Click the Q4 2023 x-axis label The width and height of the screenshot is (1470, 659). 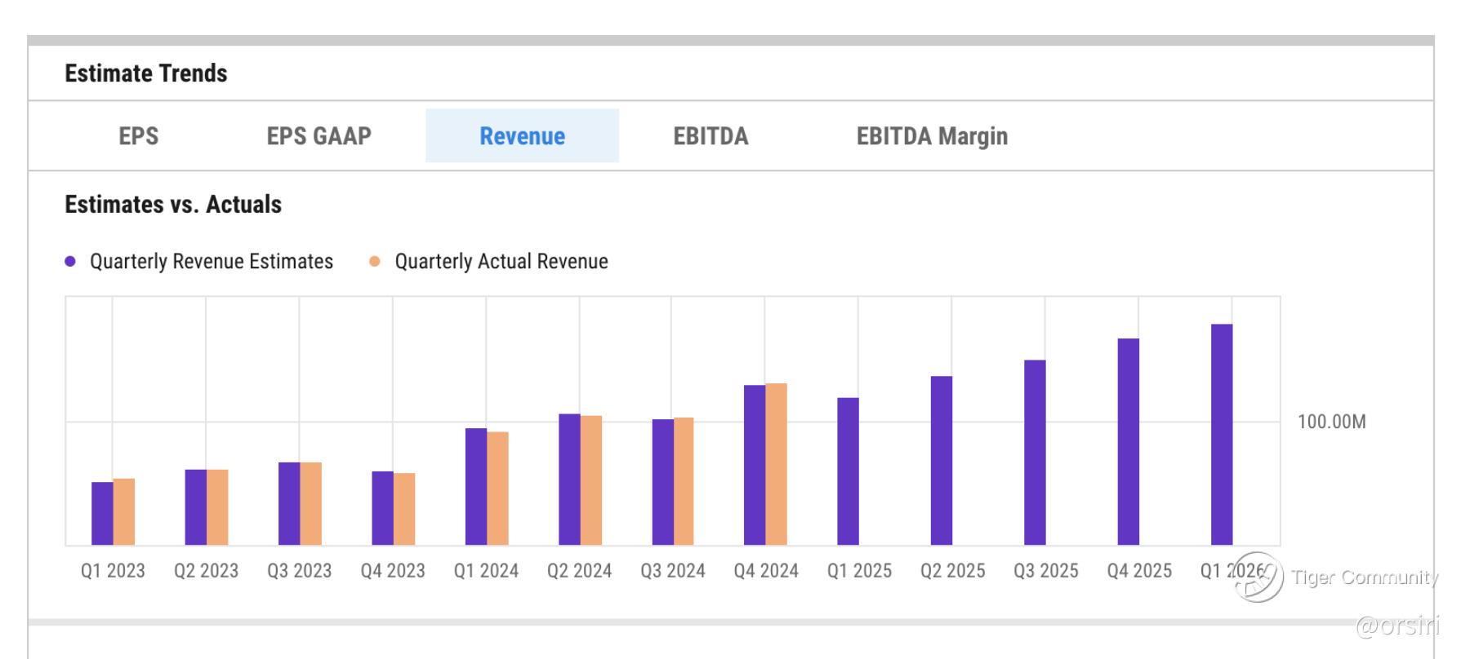(x=393, y=571)
